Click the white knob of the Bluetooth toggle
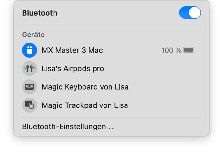Screen dimensions: 223x152 195,13
